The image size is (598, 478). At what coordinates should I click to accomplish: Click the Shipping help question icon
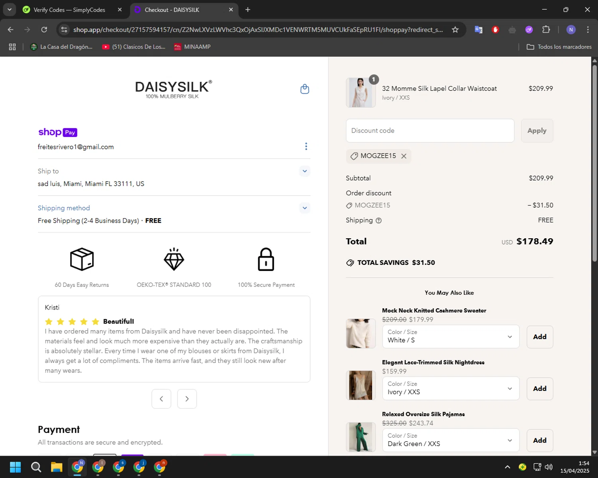pos(379,220)
